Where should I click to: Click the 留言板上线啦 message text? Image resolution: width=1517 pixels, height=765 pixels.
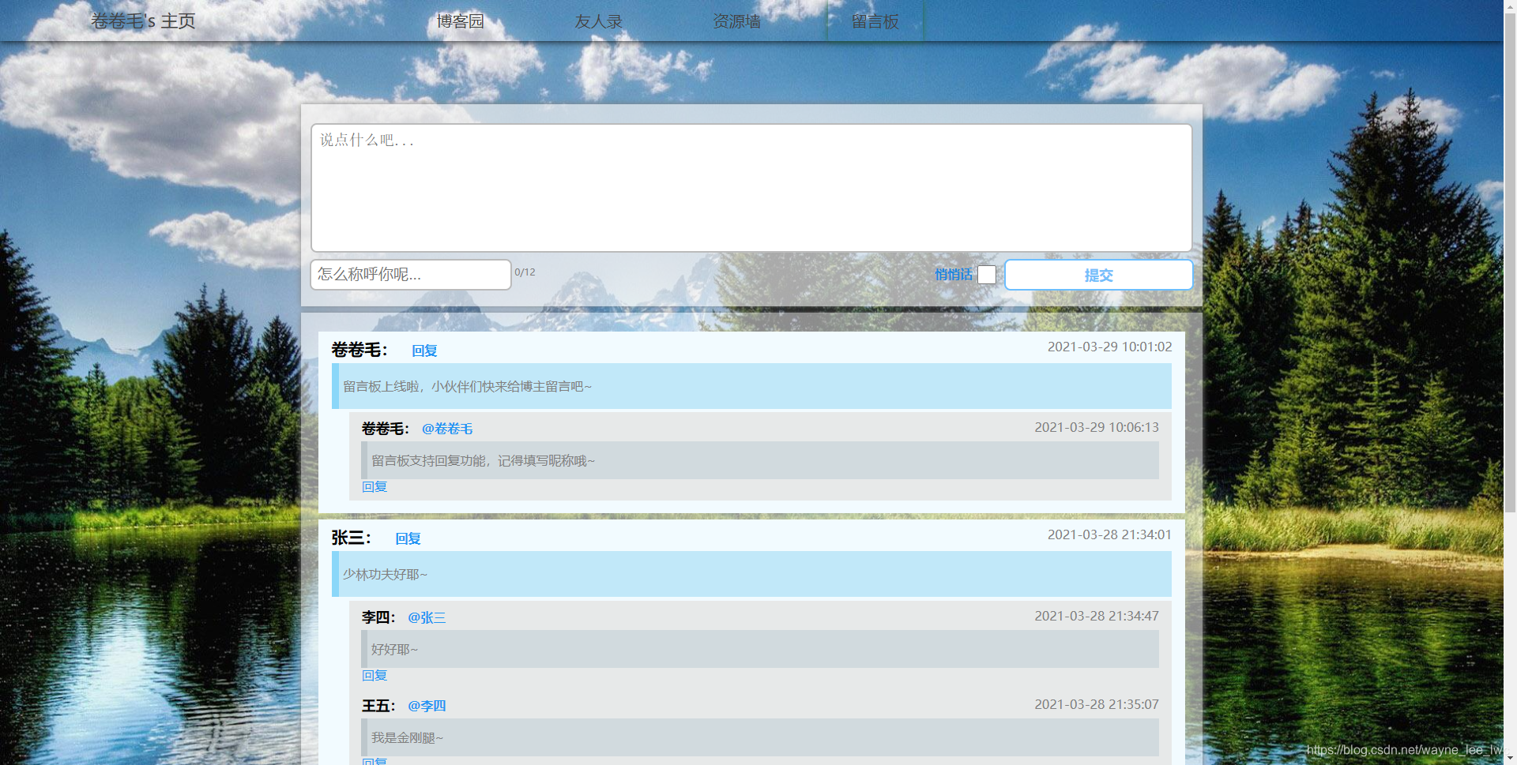pyautogui.click(x=467, y=386)
